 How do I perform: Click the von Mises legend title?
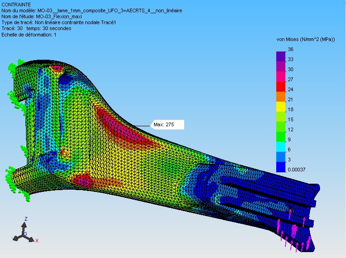coord(305,40)
